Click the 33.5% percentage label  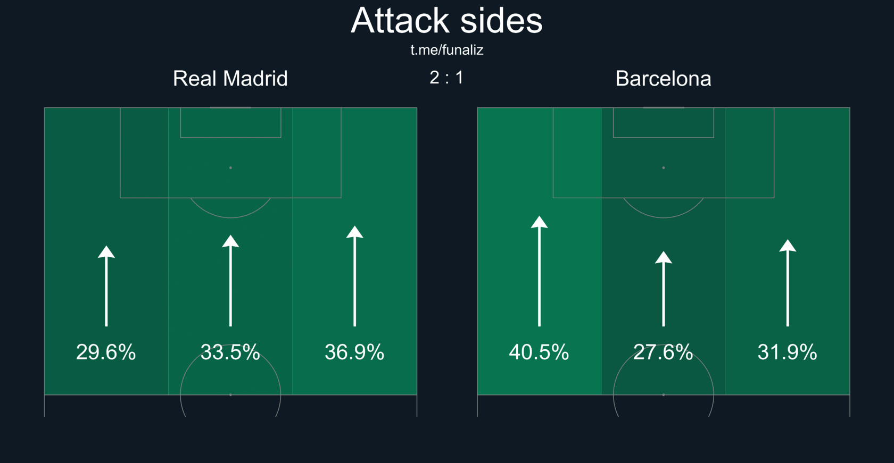pyautogui.click(x=230, y=352)
